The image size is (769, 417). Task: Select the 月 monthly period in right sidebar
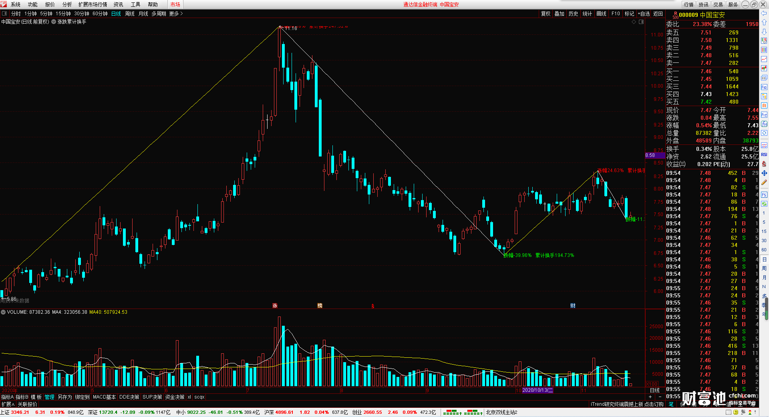[x=764, y=278]
